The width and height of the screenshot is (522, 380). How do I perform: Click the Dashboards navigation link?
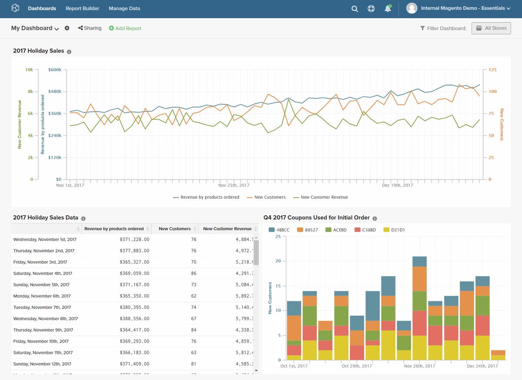click(42, 8)
